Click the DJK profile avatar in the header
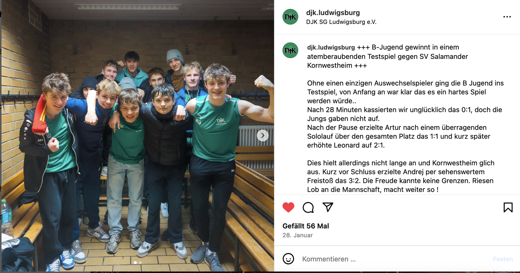The height and width of the screenshot is (273, 520). pyautogui.click(x=290, y=17)
